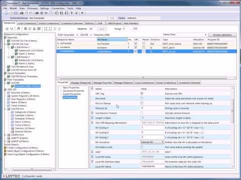
Task: Switch to the Manage Relations tab
Action: [x=124, y=82]
